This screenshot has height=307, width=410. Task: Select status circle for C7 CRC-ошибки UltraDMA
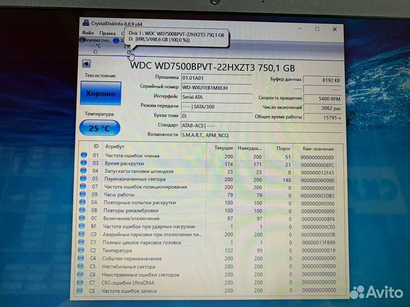80,283
